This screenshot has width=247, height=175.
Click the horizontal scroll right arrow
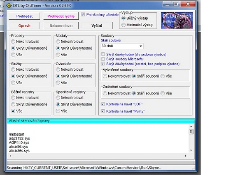(186, 156)
